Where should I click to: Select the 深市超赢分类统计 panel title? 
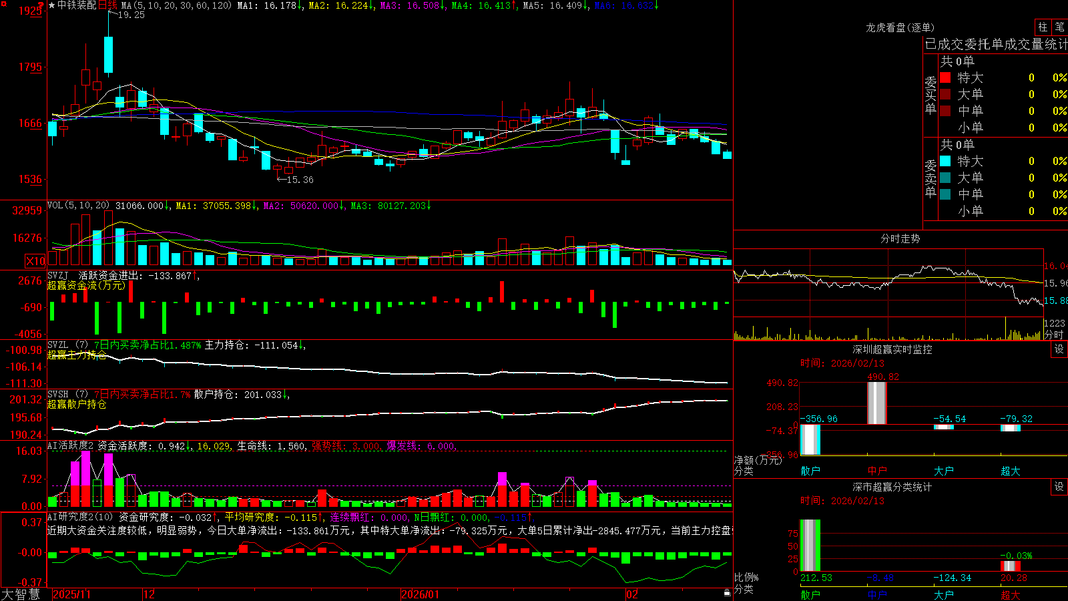[x=892, y=487]
